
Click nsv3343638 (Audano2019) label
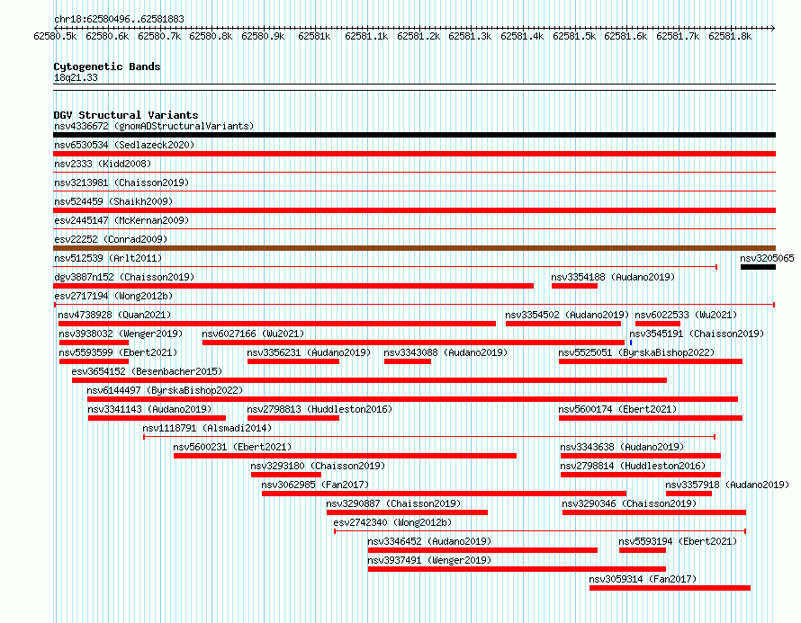pyautogui.click(x=622, y=447)
